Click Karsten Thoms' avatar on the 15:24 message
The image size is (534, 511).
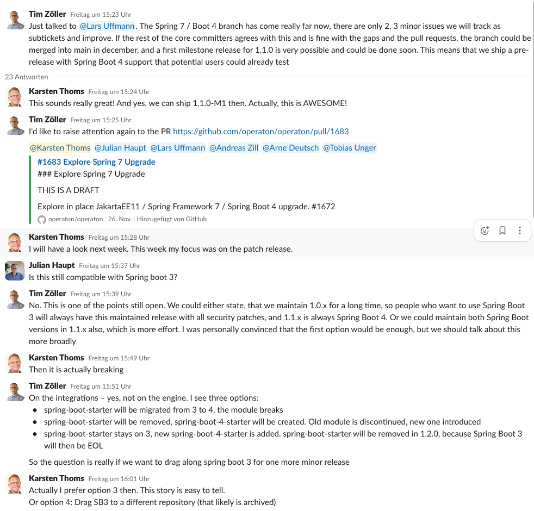15,97
